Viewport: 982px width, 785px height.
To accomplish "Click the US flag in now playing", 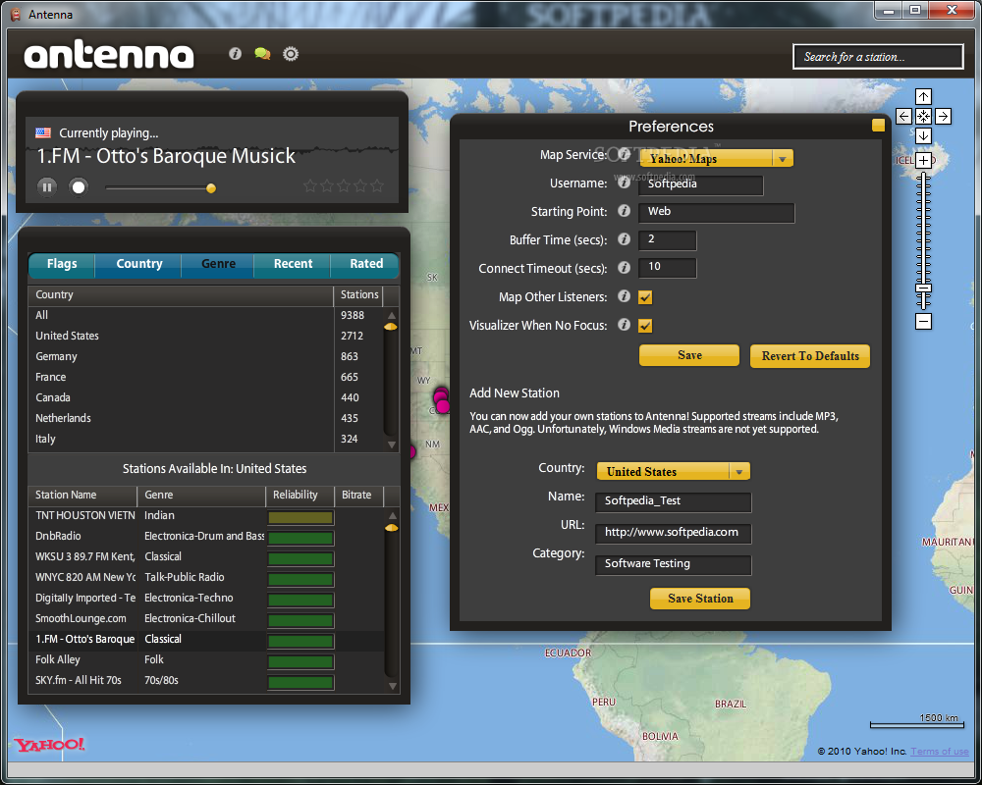I will [43, 132].
